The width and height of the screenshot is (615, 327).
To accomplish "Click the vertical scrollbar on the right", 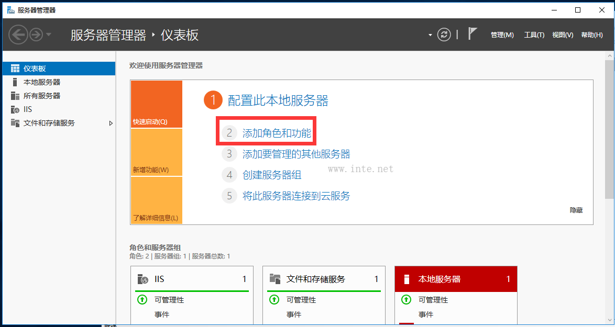I will [x=609, y=126].
